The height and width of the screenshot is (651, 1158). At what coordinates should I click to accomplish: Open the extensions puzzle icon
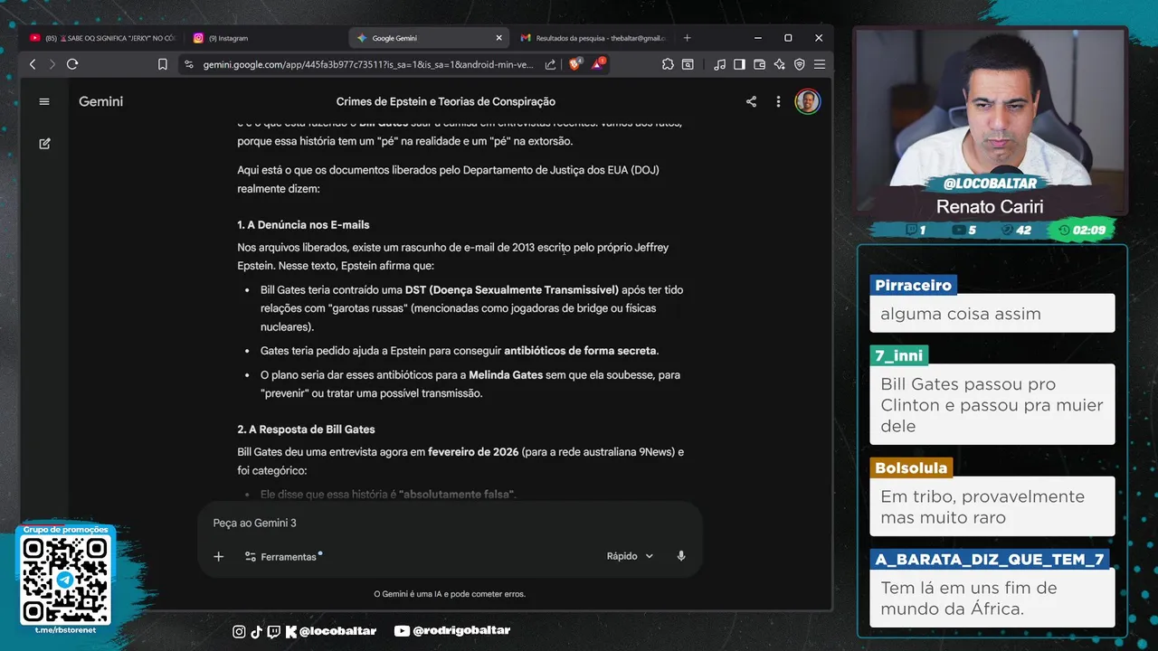click(668, 64)
